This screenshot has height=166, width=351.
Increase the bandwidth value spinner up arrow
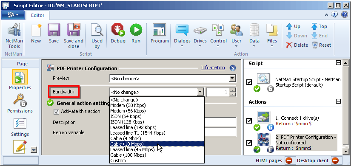coord(233,90)
